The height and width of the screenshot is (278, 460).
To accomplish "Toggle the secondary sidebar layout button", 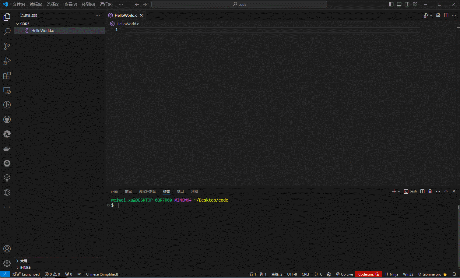I will tap(407, 4).
